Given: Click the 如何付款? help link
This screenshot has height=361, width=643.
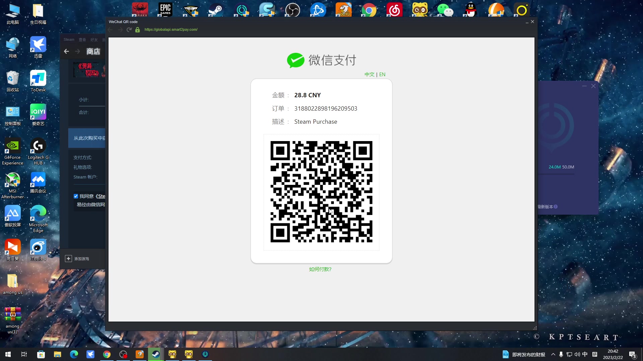Looking at the screenshot, I should coord(320,269).
